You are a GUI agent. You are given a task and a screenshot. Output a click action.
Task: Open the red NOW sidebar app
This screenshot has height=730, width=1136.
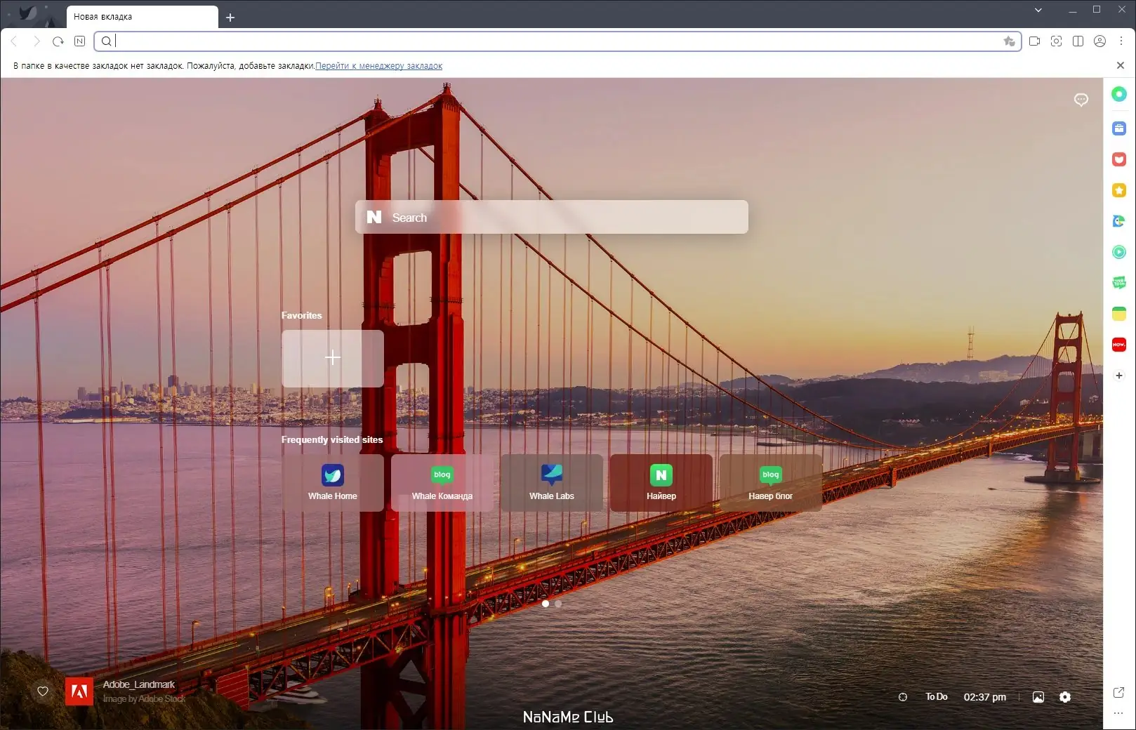pyautogui.click(x=1119, y=345)
